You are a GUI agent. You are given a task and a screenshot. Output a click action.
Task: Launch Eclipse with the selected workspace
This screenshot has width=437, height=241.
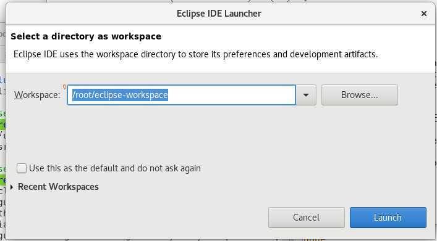pos(388,218)
